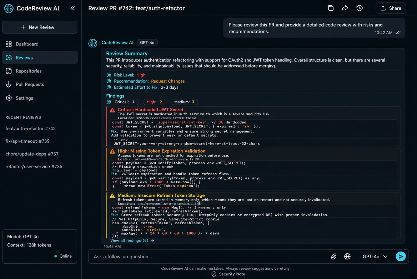Image resolution: width=417 pixels, height=279 pixels.
Task: Open the GPT-4o model dropdown
Action: click(x=375, y=257)
